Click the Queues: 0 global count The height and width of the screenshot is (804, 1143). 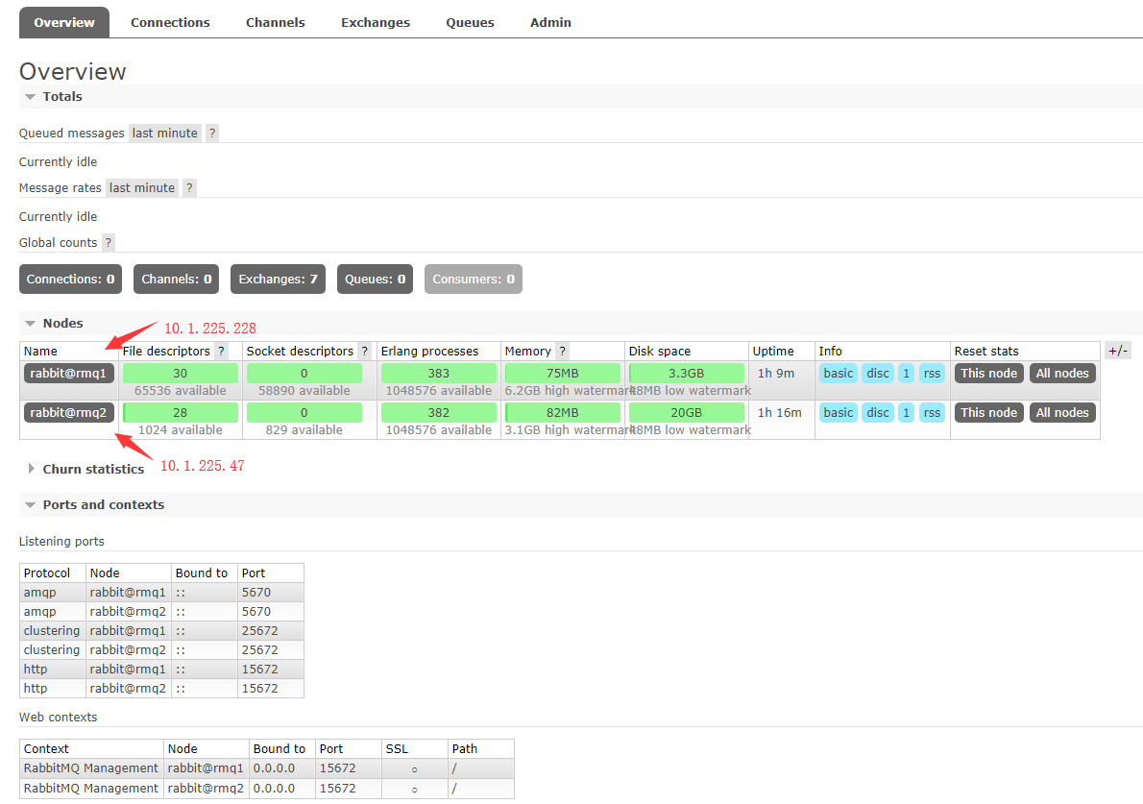(x=375, y=279)
